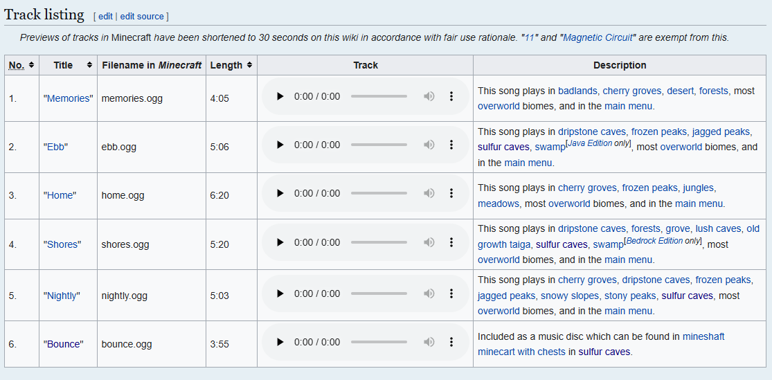The width and height of the screenshot is (772, 380).
Task: Open the Magnetic Circuit link
Action: tap(598, 37)
